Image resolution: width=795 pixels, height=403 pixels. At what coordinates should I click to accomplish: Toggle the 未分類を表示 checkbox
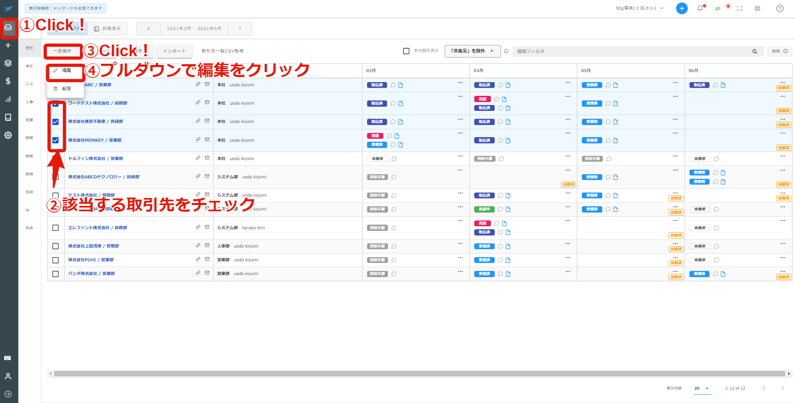[x=406, y=51]
